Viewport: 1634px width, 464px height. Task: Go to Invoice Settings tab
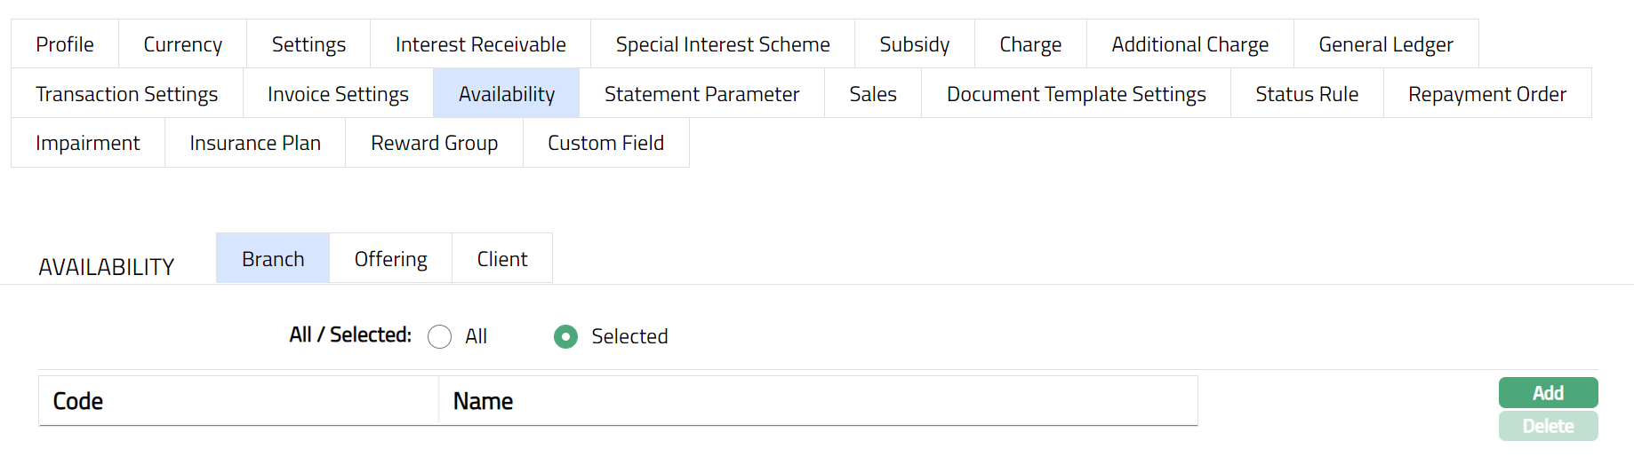pos(338,94)
